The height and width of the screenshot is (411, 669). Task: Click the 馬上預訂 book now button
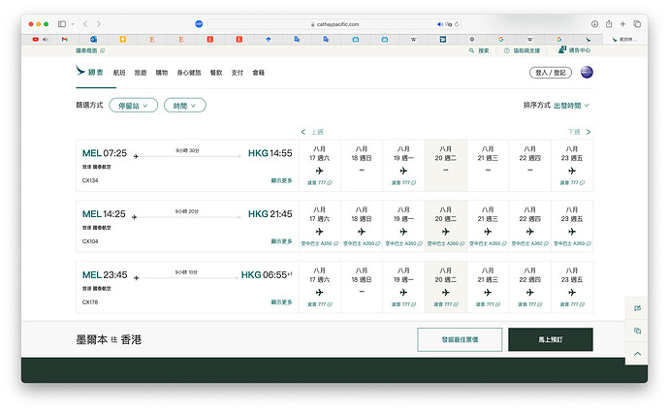pyautogui.click(x=550, y=339)
